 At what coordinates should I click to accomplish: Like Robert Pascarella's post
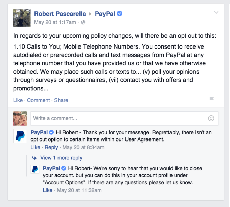(x=18, y=100)
